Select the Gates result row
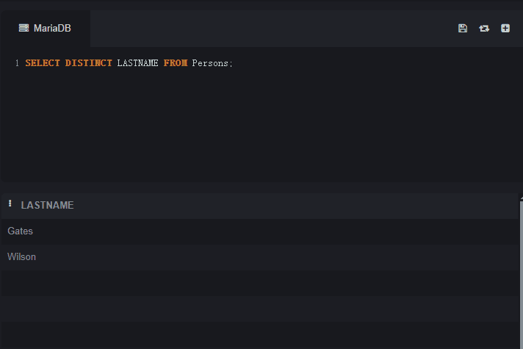 point(260,231)
